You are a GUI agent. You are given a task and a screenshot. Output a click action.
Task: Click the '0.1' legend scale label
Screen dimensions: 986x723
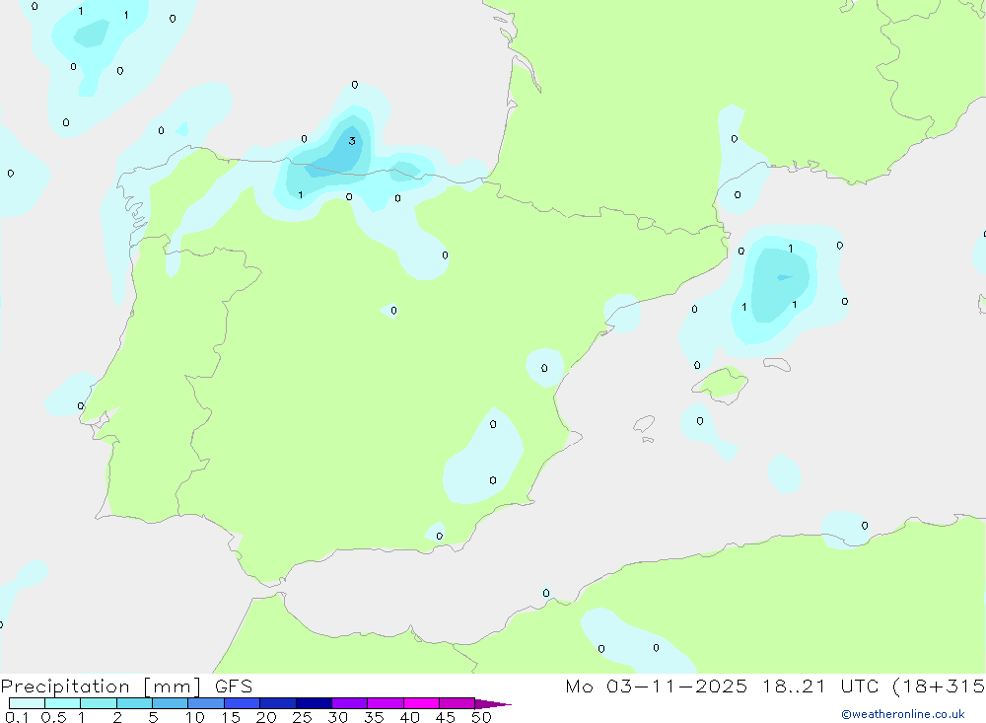click(x=17, y=717)
